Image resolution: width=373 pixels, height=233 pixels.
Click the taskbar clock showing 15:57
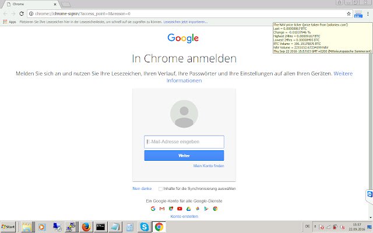click(357, 227)
